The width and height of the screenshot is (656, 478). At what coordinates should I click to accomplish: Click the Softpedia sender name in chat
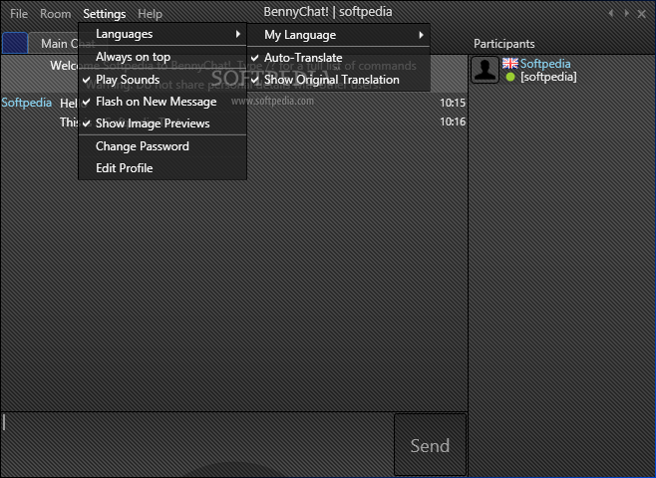pyautogui.click(x=26, y=103)
